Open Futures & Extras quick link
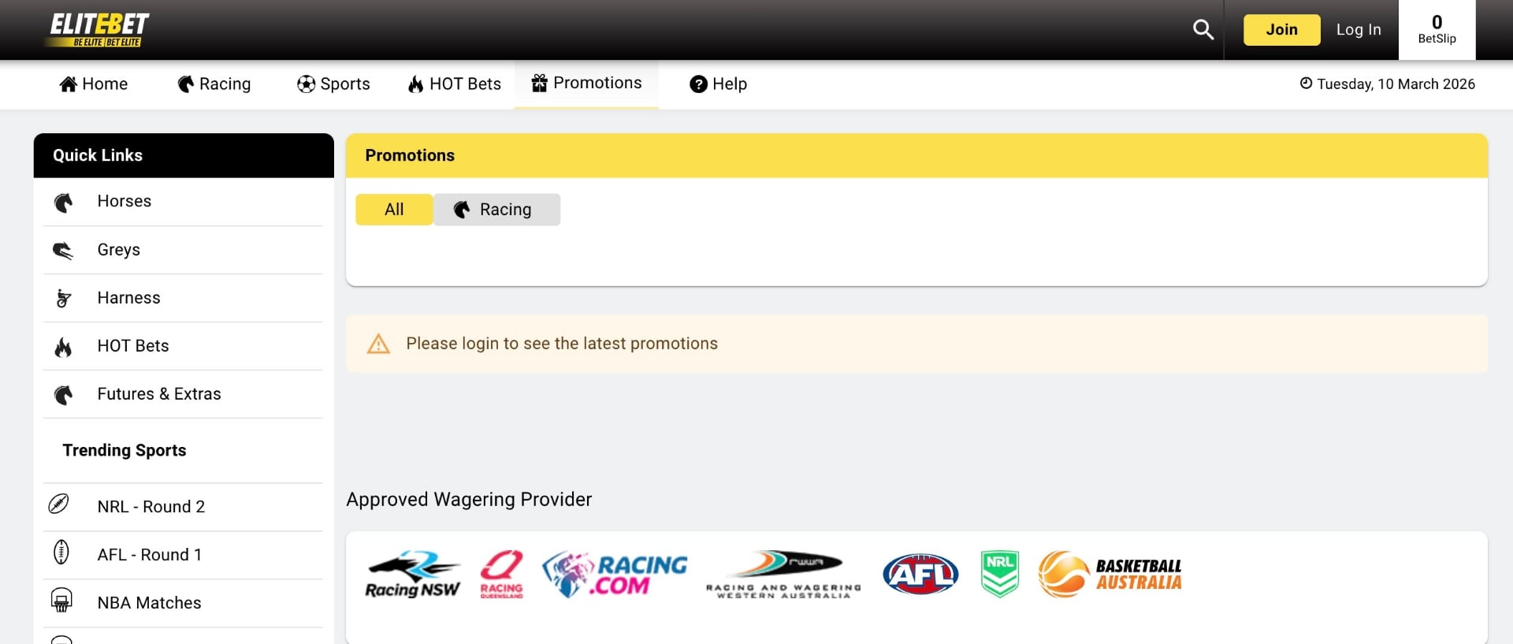The image size is (1513, 644). [x=159, y=394]
